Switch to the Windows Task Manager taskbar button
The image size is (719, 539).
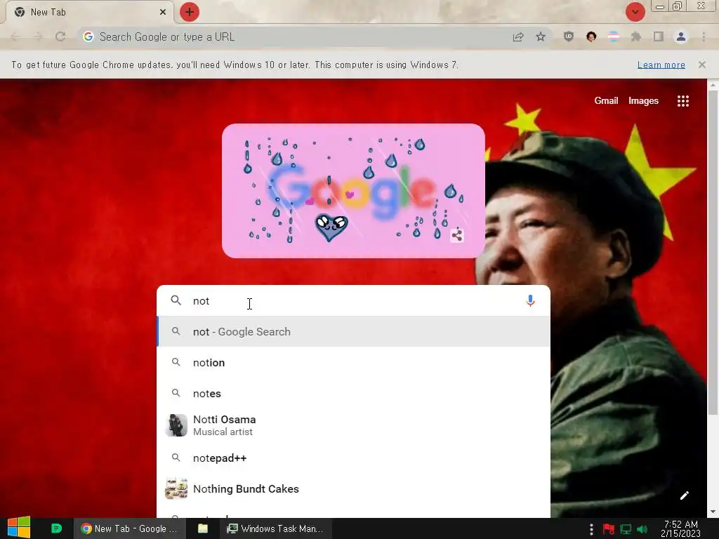coord(275,528)
